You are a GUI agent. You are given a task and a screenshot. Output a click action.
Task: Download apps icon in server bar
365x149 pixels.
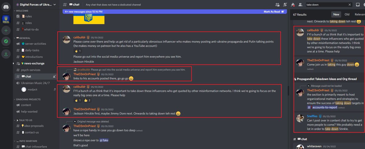[6, 54]
